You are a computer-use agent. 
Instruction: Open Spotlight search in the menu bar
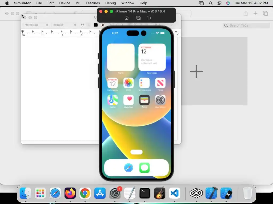coord(211,3)
